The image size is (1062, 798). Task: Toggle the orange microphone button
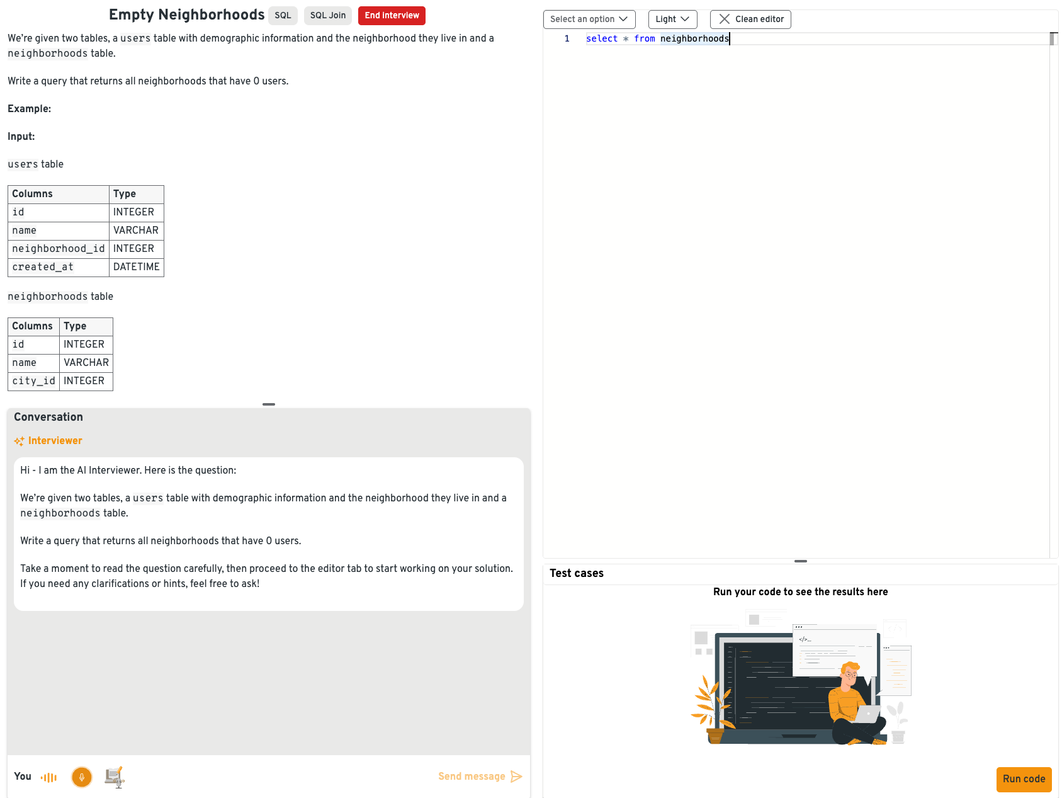[82, 777]
